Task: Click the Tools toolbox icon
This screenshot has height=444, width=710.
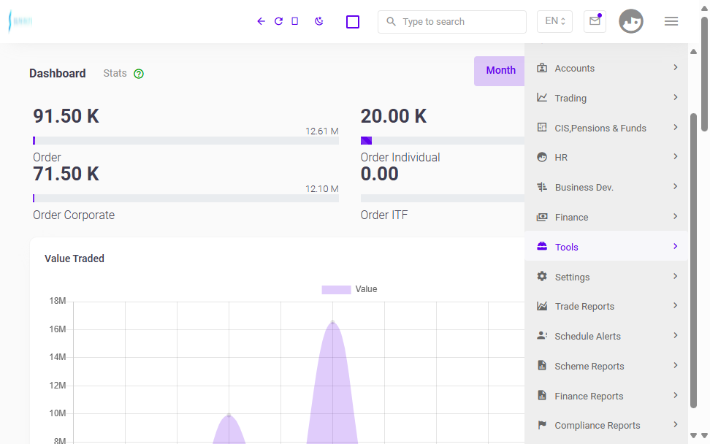Action: coord(542,246)
